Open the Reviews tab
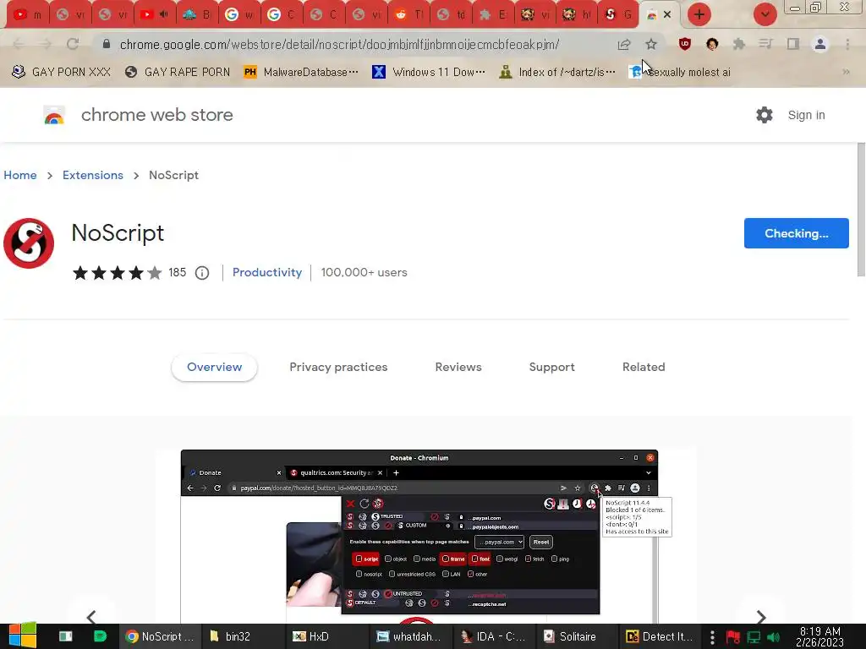This screenshot has width=866, height=649. pyautogui.click(x=458, y=367)
